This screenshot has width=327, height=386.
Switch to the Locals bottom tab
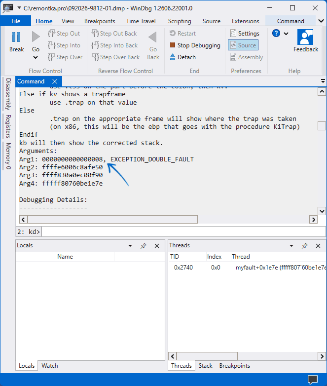click(27, 366)
